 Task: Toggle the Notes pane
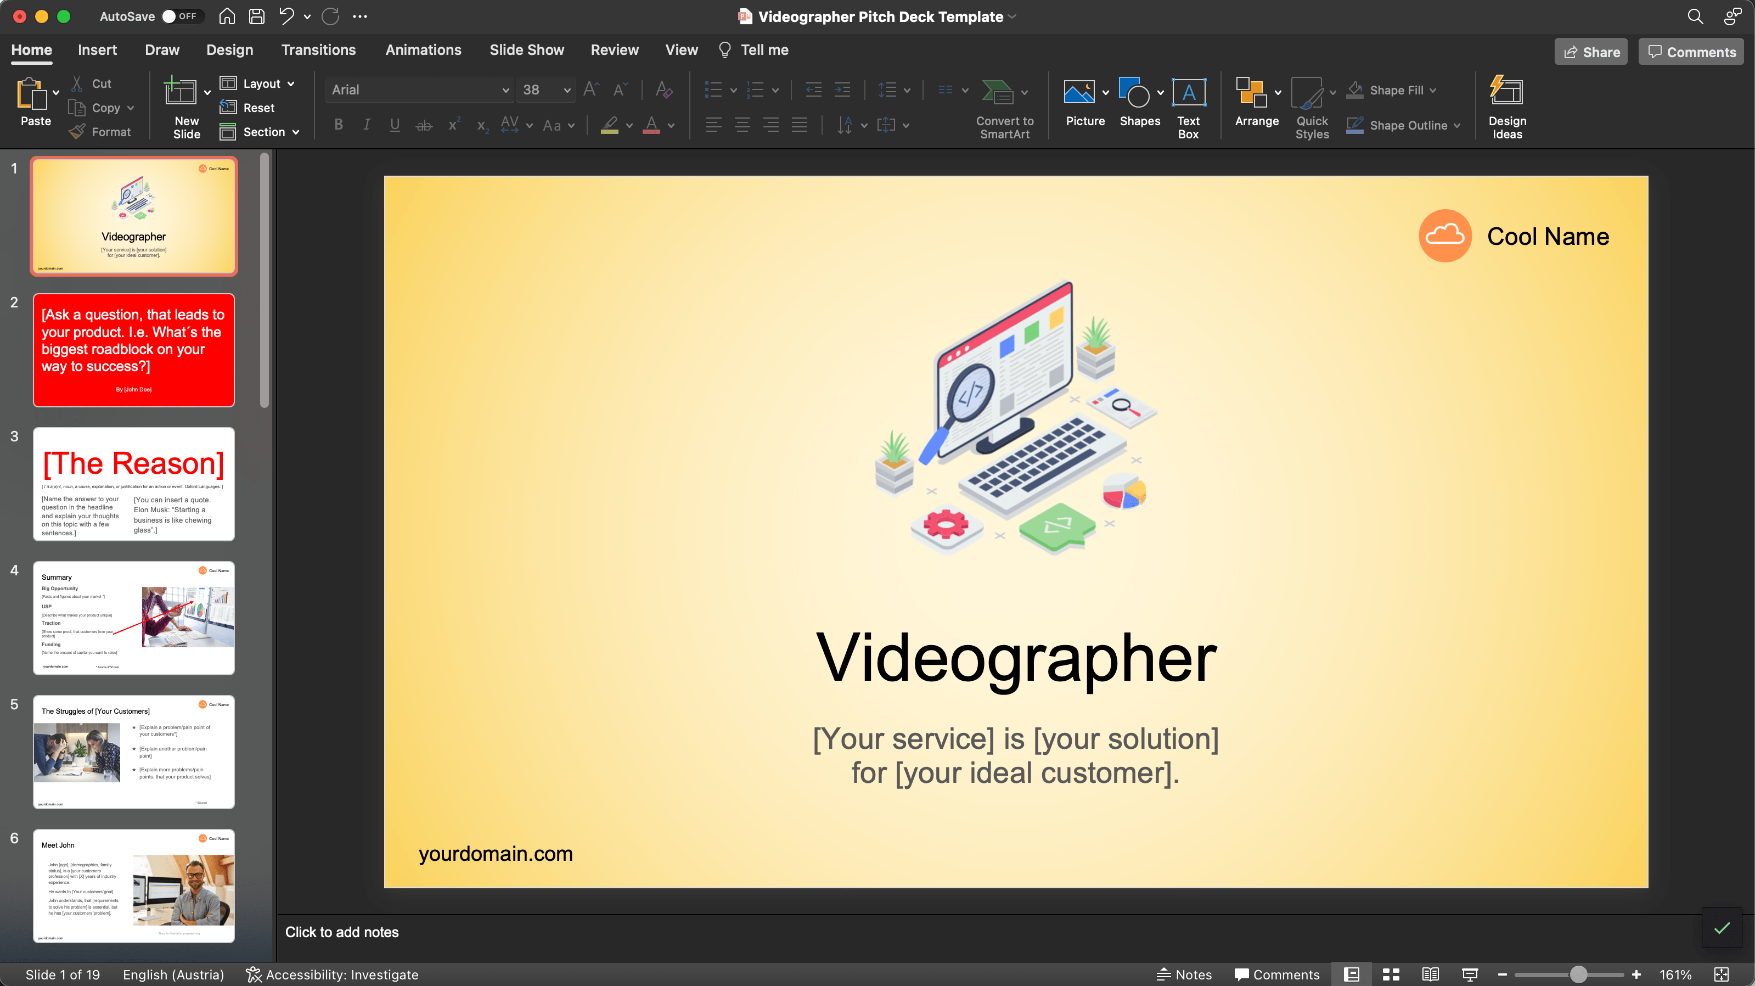(x=1185, y=974)
